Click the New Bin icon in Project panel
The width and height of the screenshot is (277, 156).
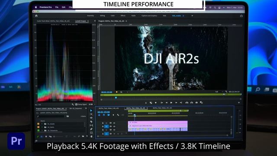83,136
